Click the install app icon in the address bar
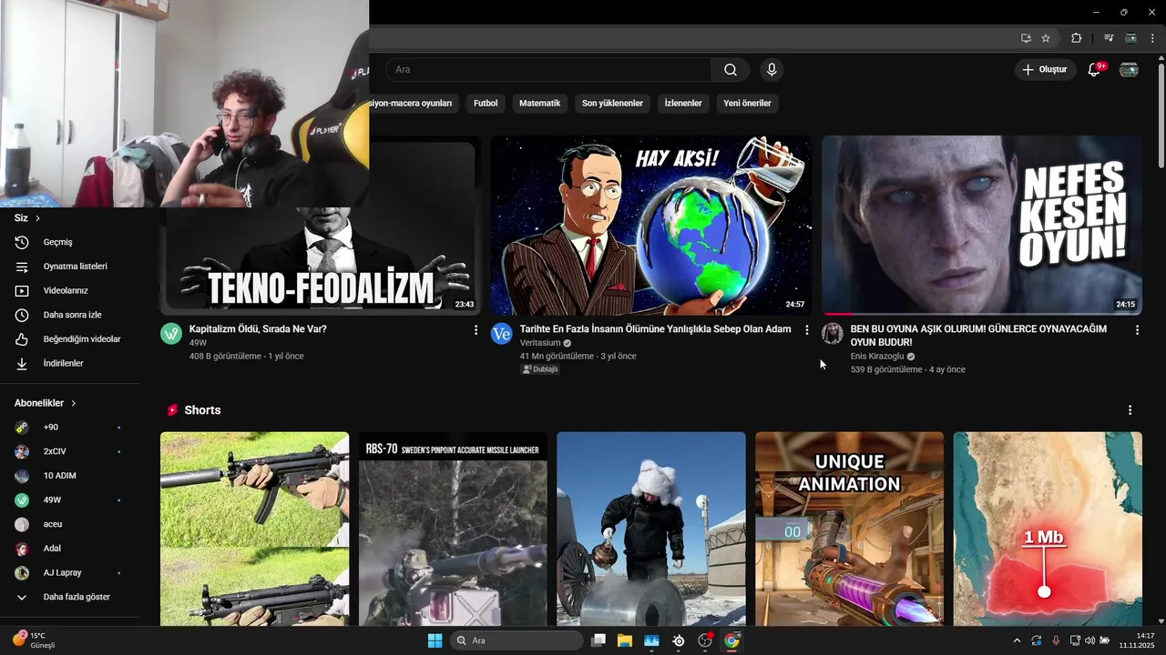 pyautogui.click(x=1026, y=38)
